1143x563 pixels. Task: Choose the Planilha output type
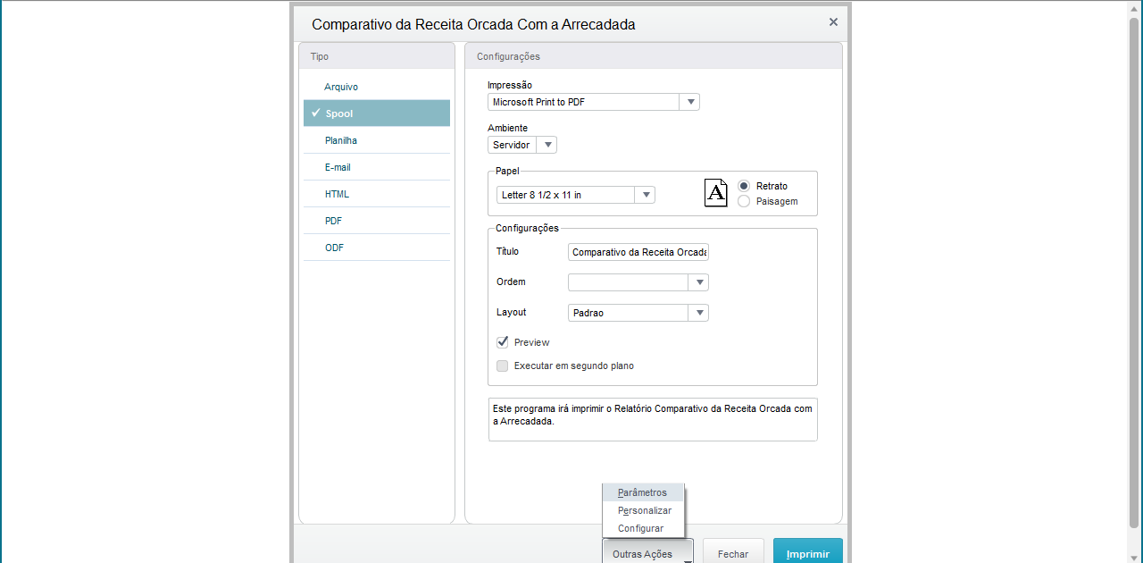click(x=341, y=140)
